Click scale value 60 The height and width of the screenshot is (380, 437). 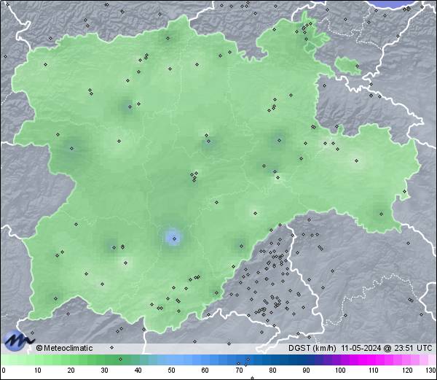click(205, 371)
